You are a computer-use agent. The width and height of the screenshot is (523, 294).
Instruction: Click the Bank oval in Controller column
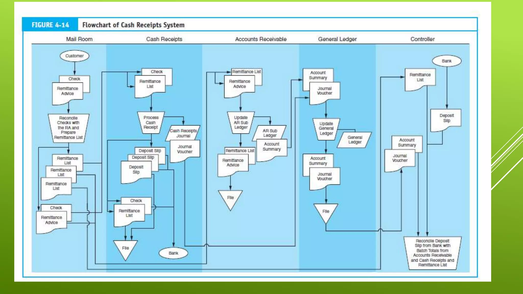[x=446, y=61]
